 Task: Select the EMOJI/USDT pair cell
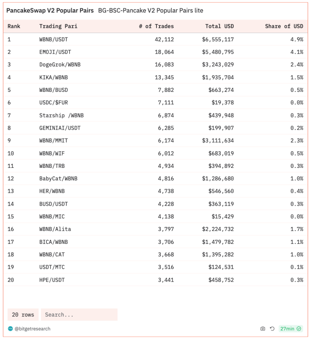click(55, 52)
